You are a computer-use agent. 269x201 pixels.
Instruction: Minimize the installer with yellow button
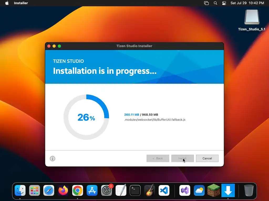54,46
